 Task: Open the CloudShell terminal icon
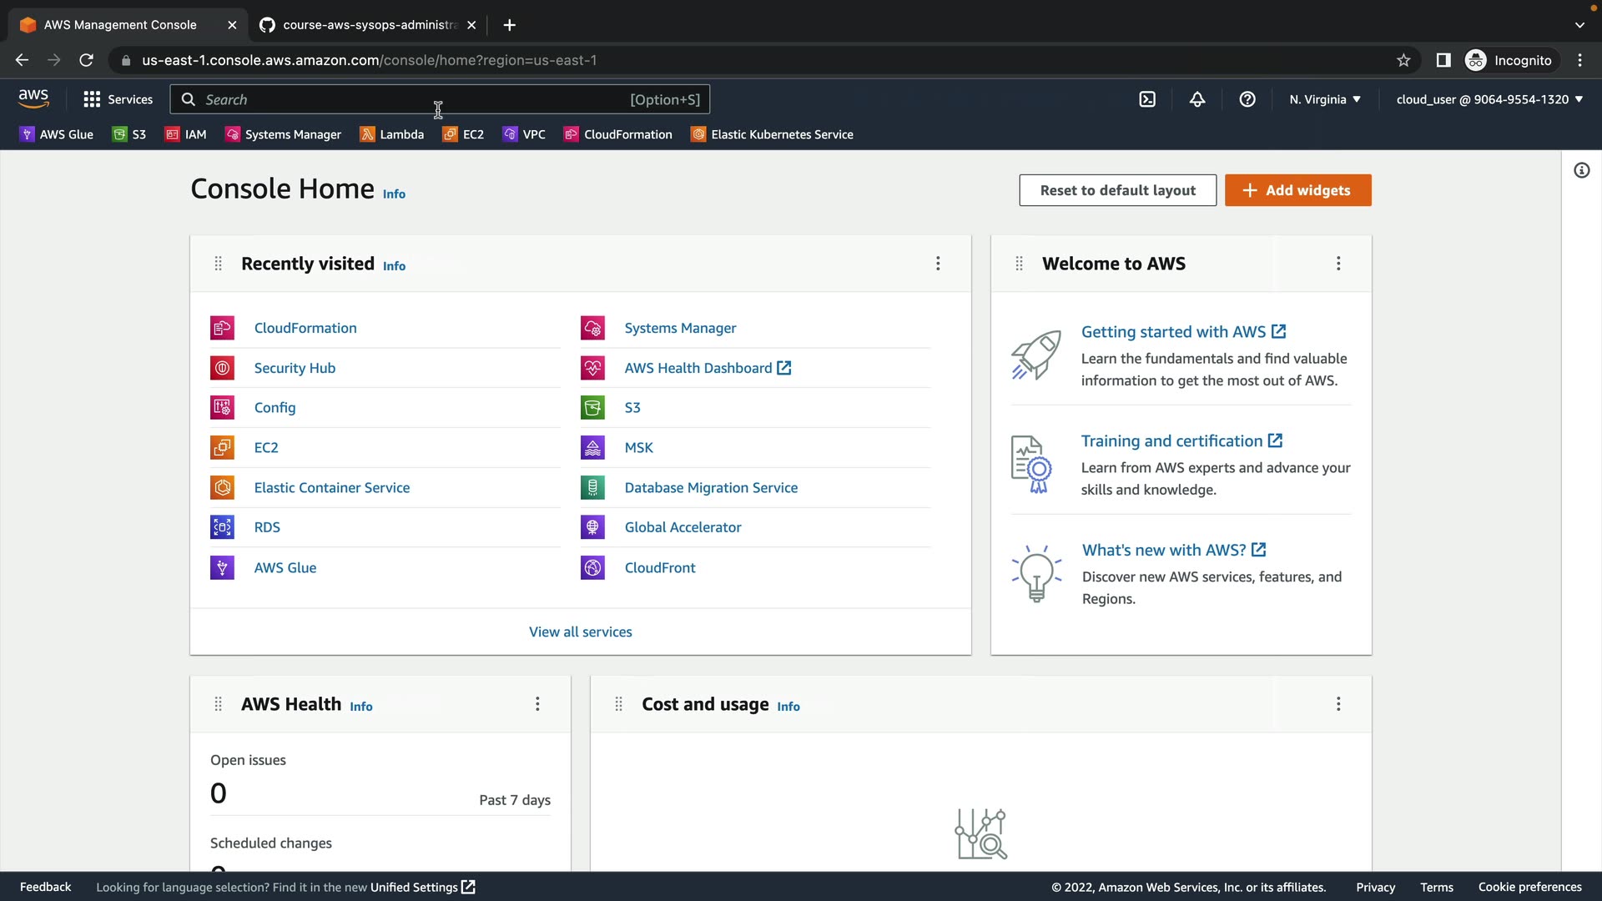[x=1147, y=99]
